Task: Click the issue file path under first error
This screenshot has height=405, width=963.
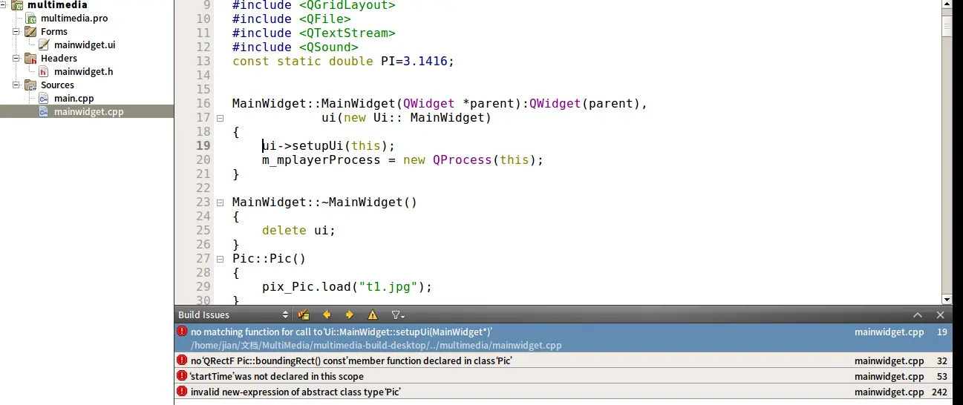Action: pyautogui.click(x=376, y=345)
